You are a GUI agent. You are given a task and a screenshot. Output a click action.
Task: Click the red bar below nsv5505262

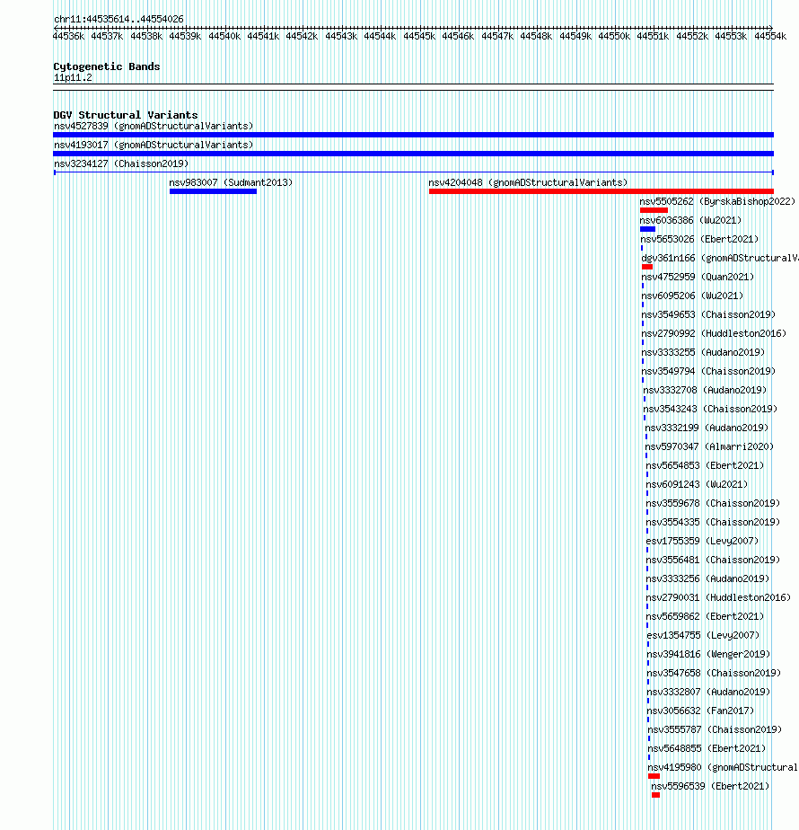tap(654, 210)
